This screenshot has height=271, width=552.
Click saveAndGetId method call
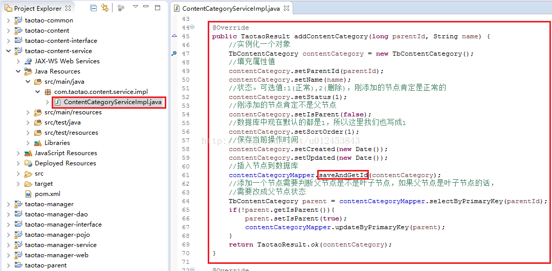tap(344, 175)
